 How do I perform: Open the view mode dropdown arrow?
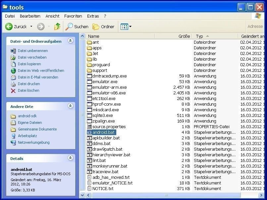(131, 26)
